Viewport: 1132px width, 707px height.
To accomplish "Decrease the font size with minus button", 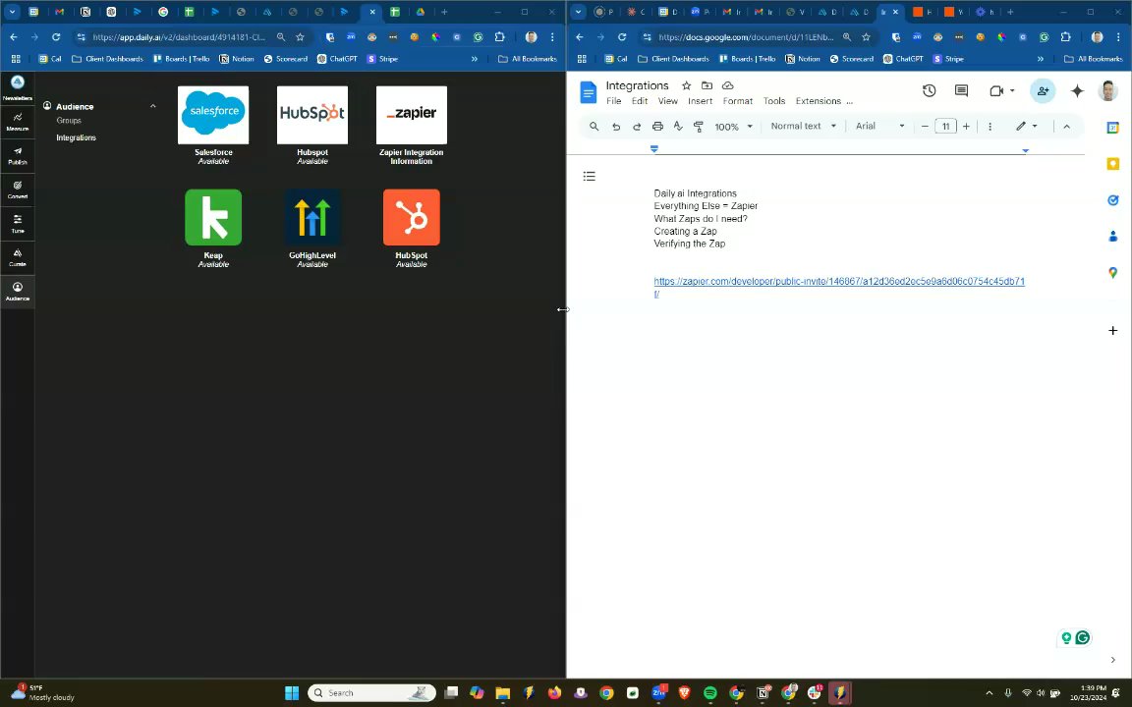I will click(925, 127).
